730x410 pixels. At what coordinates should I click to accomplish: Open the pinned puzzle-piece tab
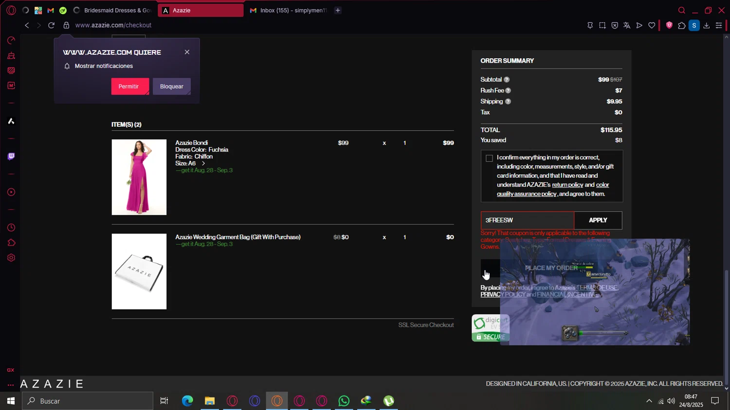point(38,10)
